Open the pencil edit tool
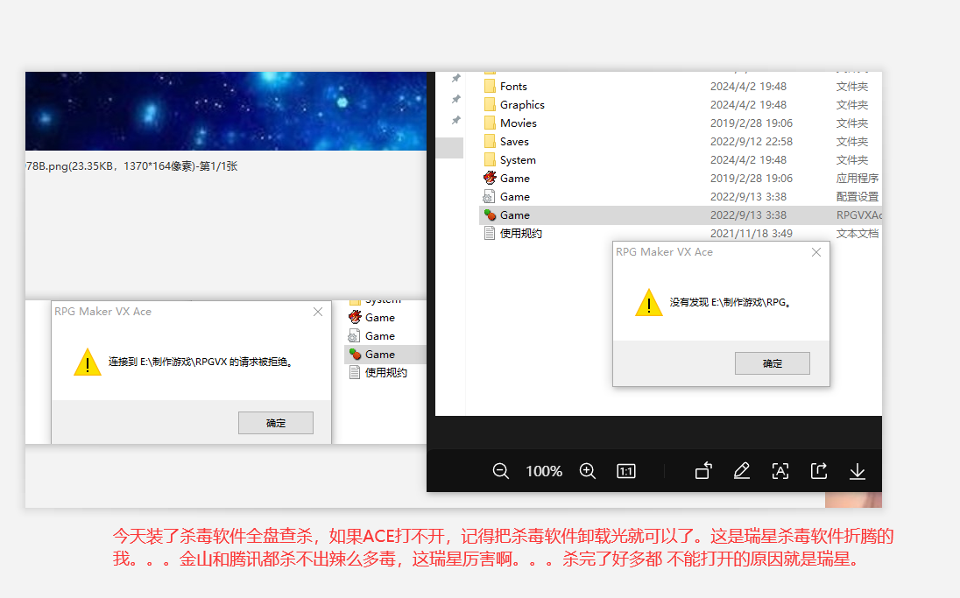This screenshot has height=598, width=960. pos(741,471)
